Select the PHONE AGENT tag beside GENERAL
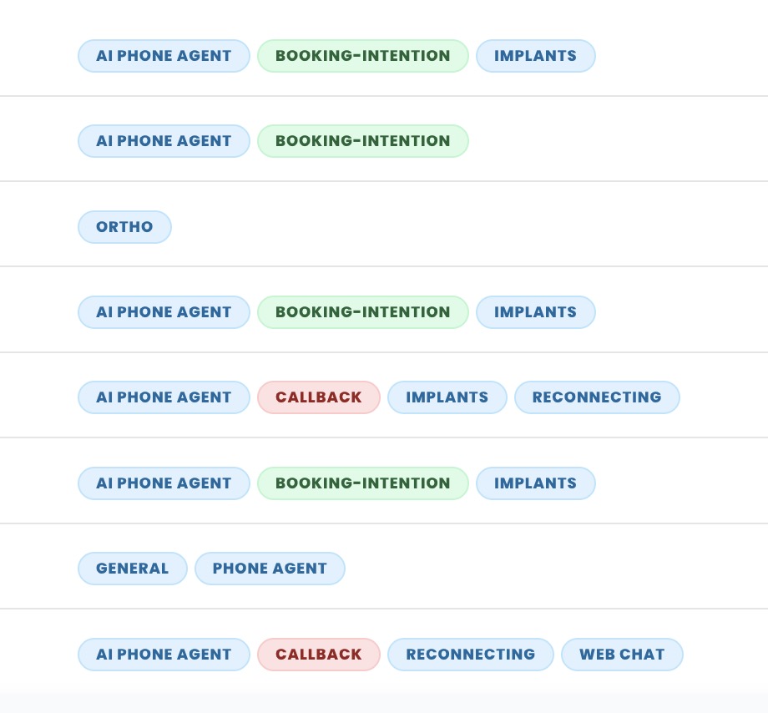 270,569
